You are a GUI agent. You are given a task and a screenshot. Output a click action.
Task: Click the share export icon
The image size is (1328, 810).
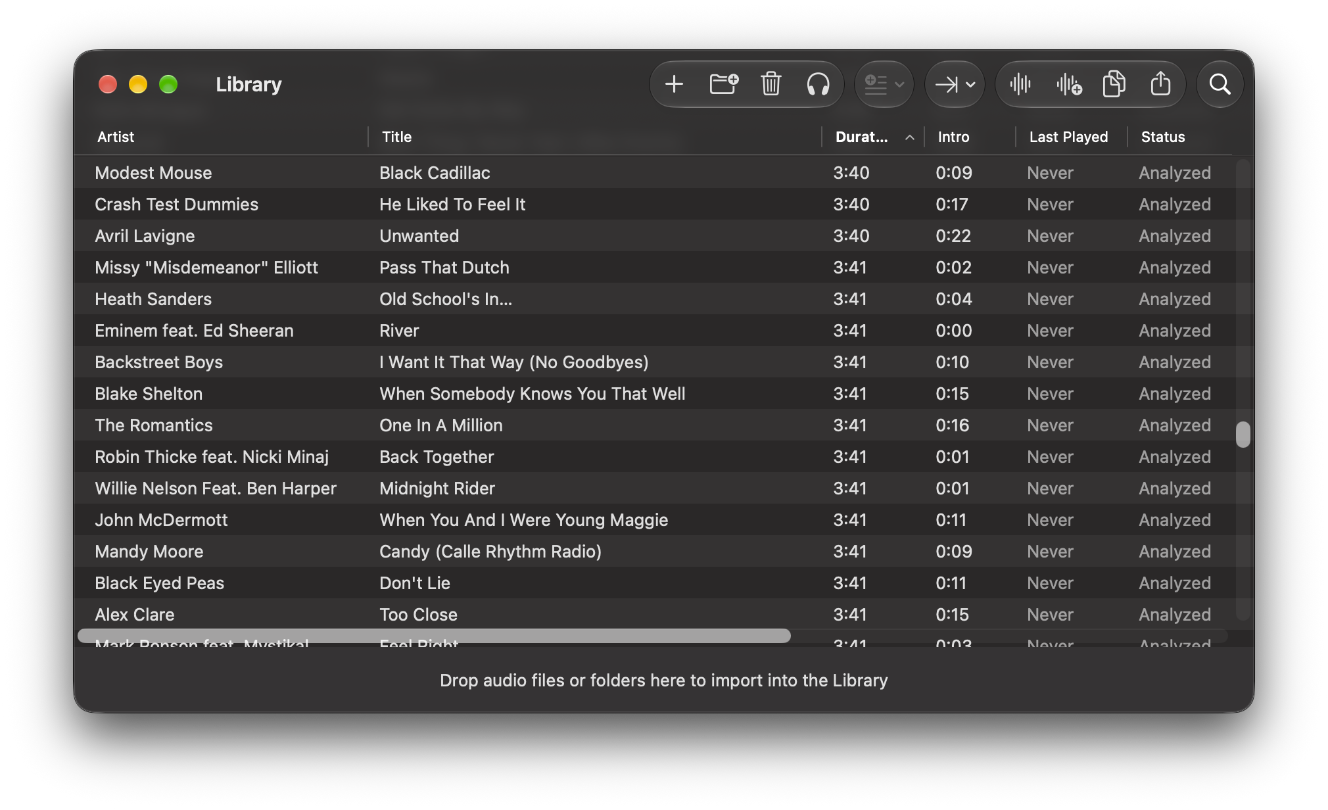click(1160, 84)
